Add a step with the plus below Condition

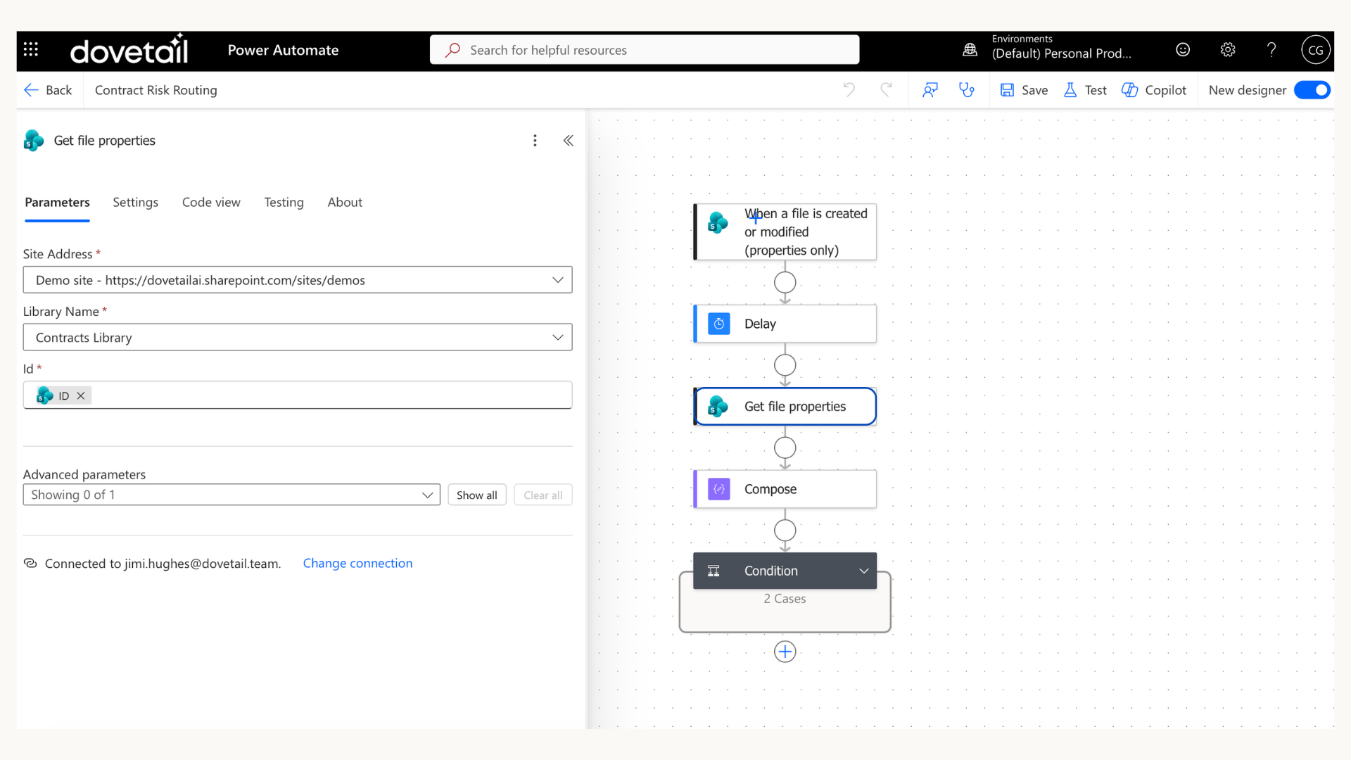[x=785, y=652]
